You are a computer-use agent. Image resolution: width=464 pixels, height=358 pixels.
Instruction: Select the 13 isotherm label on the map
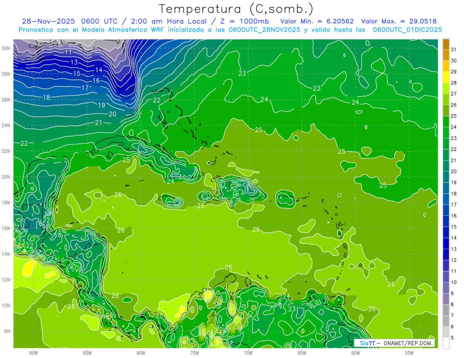point(74,62)
